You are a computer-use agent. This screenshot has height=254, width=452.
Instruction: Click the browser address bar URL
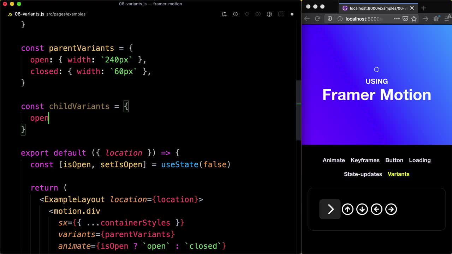click(364, 19)
